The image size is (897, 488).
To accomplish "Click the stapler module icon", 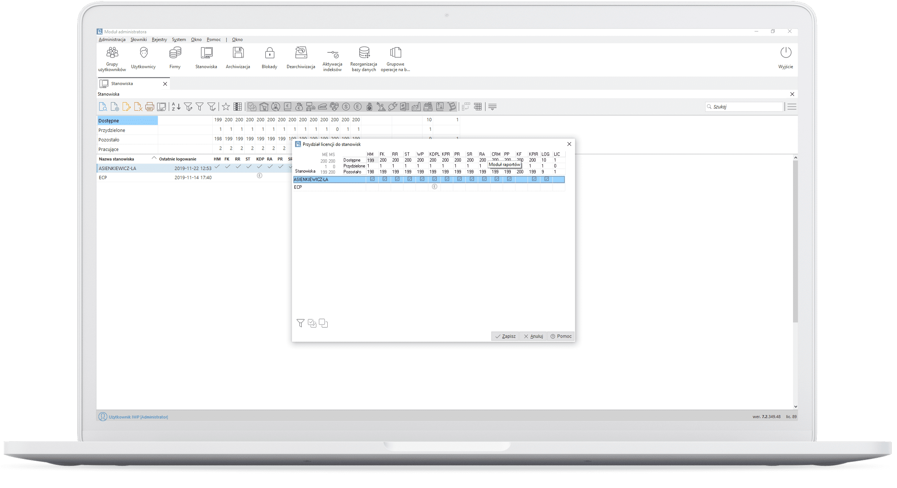I will tap(323, 107).
